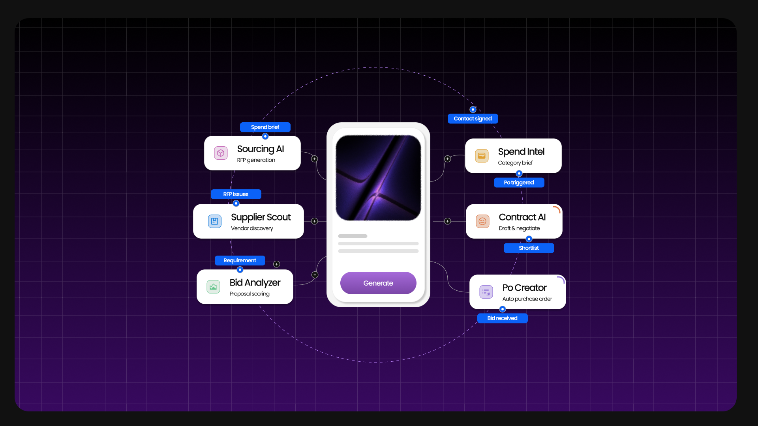Screen dimensions: 758x426
Task: Click plus connector next to Supplier Scout
Action: coord(314,221)
